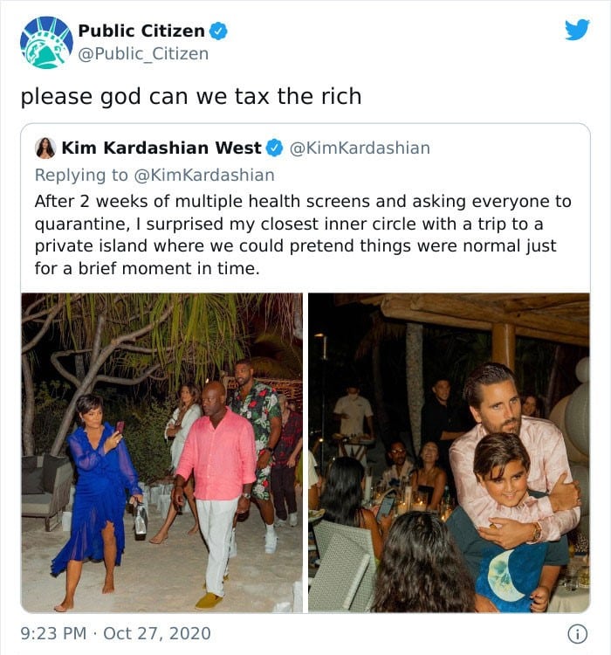Open the @Public_Citizen handle

point(143,54)
